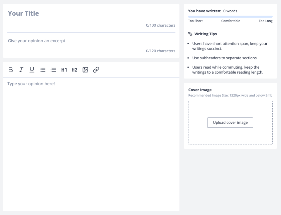Click the word count progress bar
Screen dimensions: 281x215
tap(230, 17)
